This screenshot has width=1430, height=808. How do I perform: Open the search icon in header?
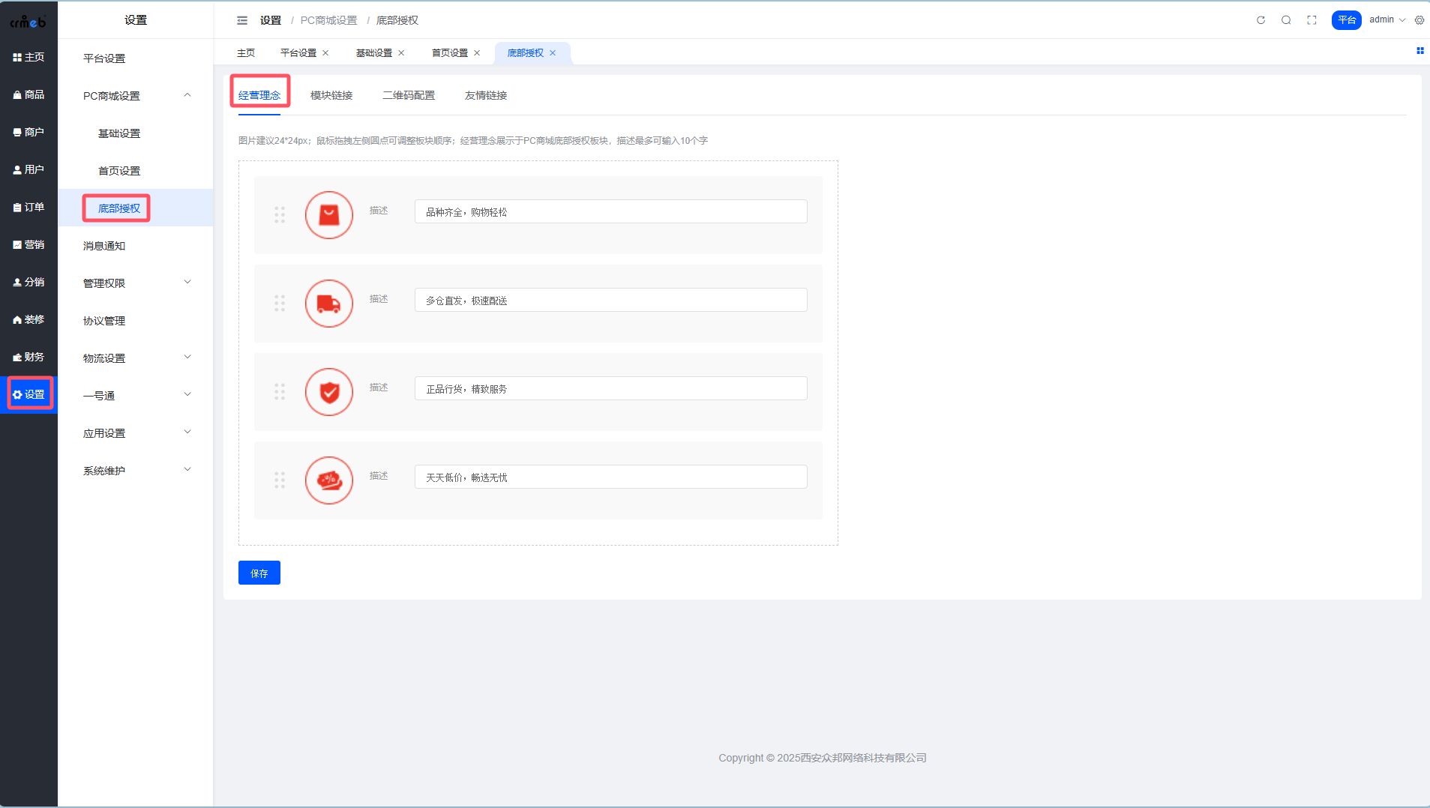click(1286, 20)
